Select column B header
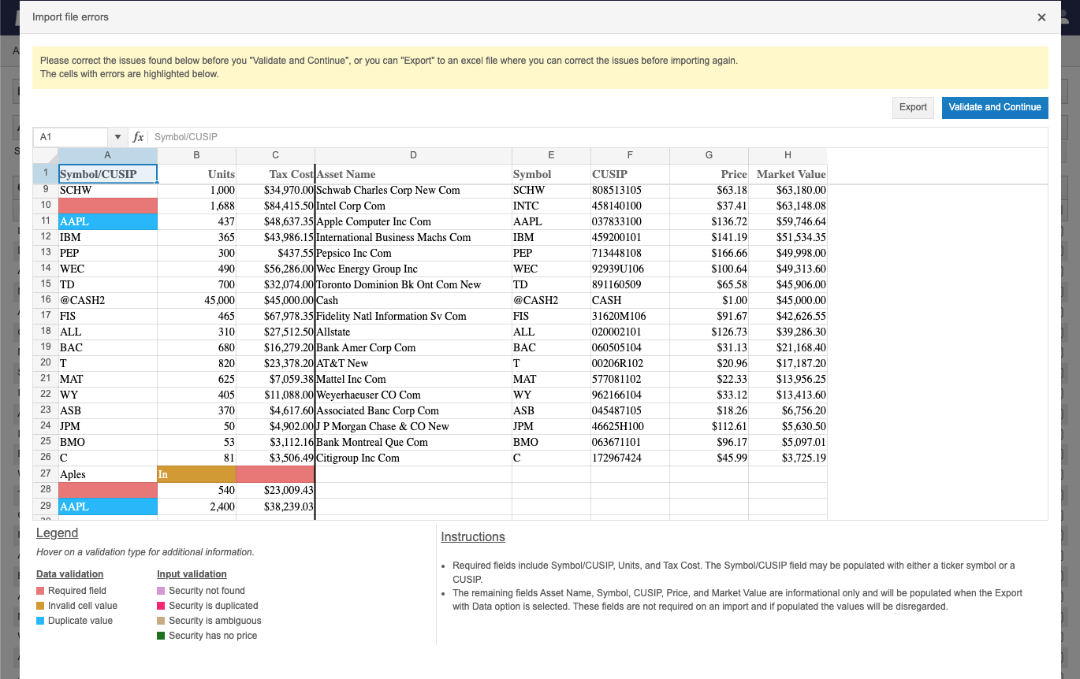Screen dimensions: 1080x679 click(196, 155)
